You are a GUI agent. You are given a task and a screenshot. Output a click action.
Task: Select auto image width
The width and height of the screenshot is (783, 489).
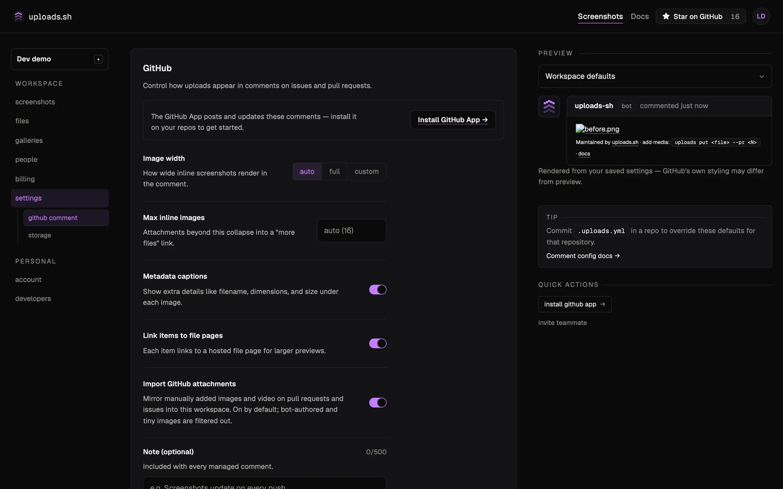tap(307, 171)
